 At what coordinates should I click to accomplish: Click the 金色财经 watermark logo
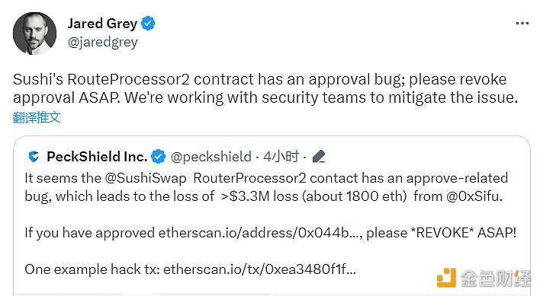point(484,278)
